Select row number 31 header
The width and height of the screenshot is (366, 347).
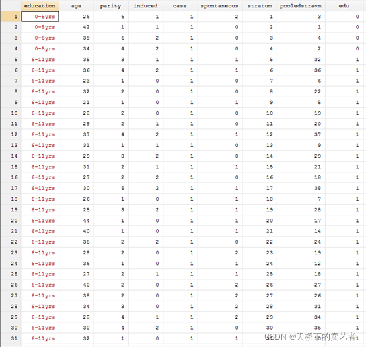11,338
